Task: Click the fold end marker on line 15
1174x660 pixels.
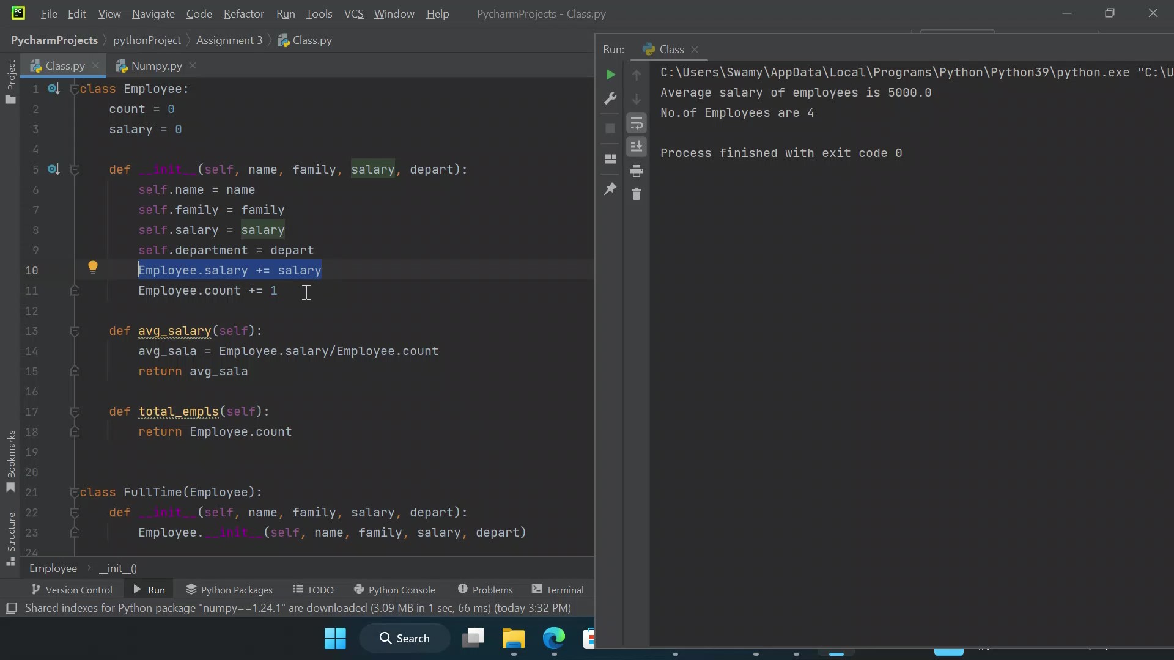Action: point(75,372)
